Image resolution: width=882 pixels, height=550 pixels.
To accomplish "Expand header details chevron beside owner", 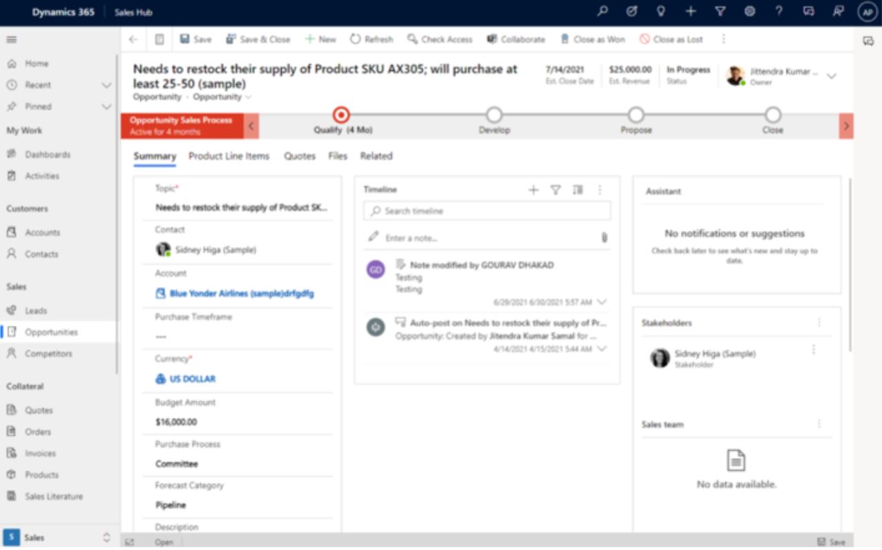I will click(832, 76).
